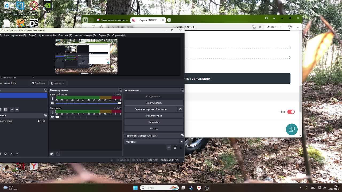Click the OBS preview thumbnail
The height and width of the screenshot is (192, 342).
click(x=86, y=56)
